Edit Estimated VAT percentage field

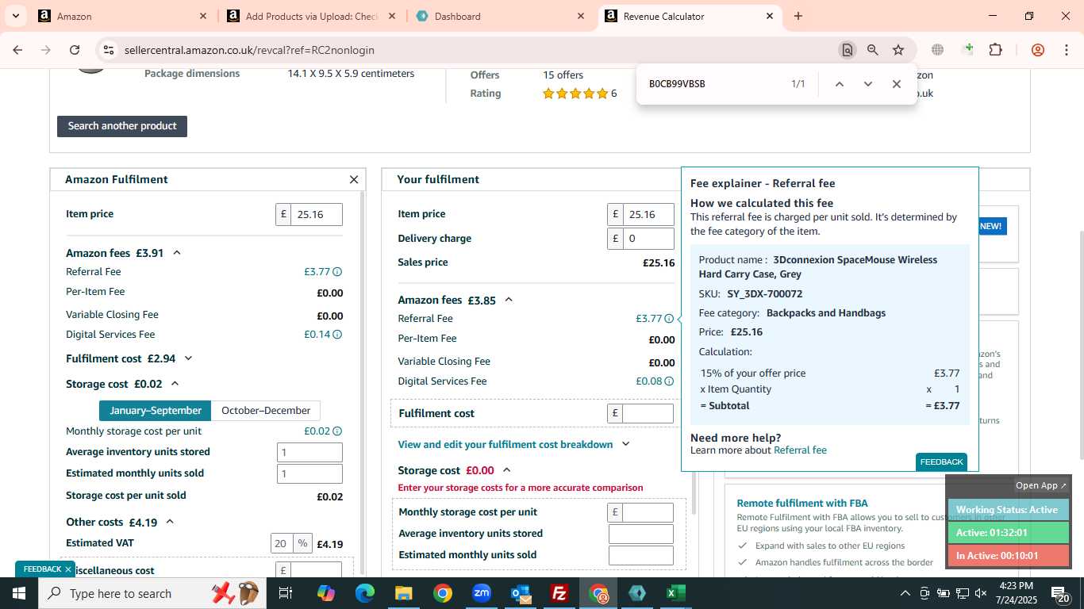(x=282, y=543)
